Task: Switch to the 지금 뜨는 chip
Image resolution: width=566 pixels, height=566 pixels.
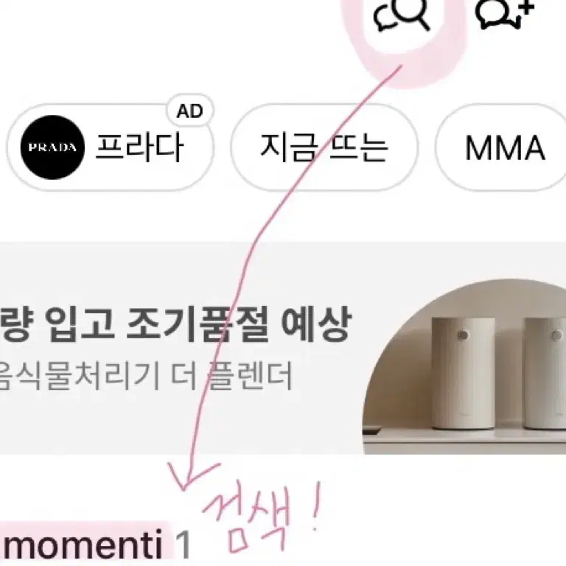Action: pos(324,147)
